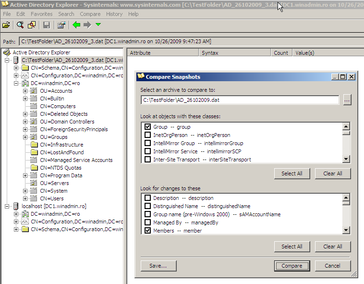Expand the OU=Accounts node
The height and width of the screenshot is (284, 364).
pyautogui.click(x=25, y=91)
